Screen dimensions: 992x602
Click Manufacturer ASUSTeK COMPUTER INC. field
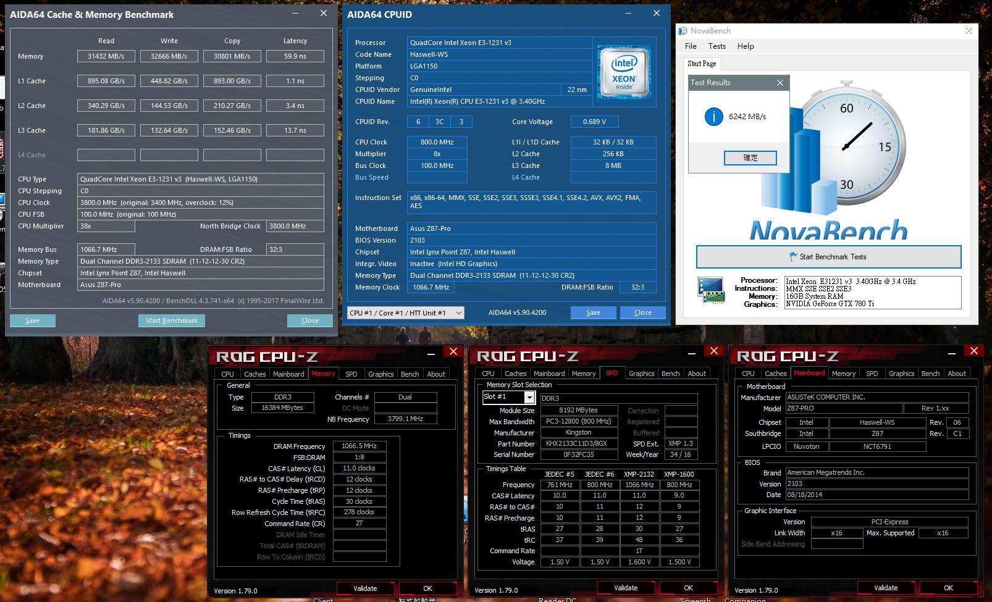point(876,397)
